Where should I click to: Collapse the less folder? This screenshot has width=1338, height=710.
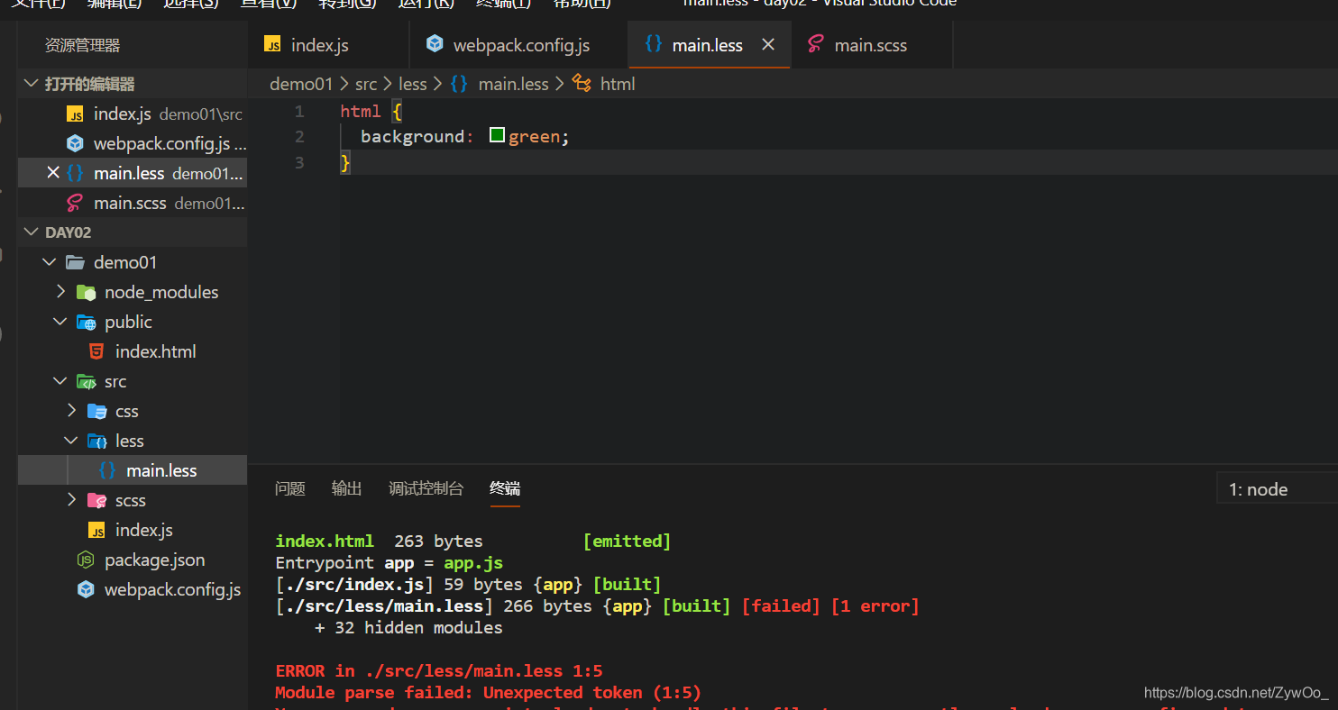[x=71, y=441]
